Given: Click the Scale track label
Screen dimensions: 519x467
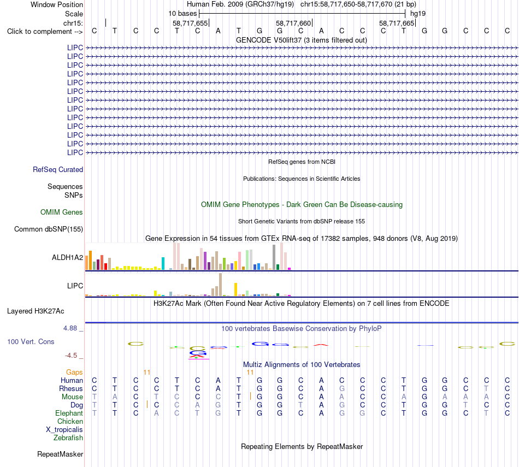Looking at the screenshot, I should (x=74, y=14).
